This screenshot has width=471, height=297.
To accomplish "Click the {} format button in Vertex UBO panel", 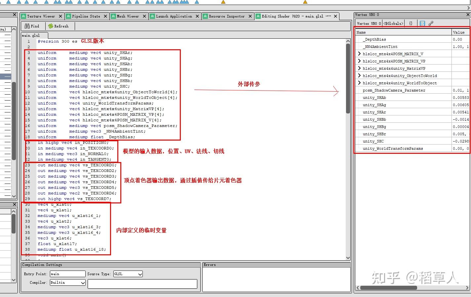I will 411,23.
